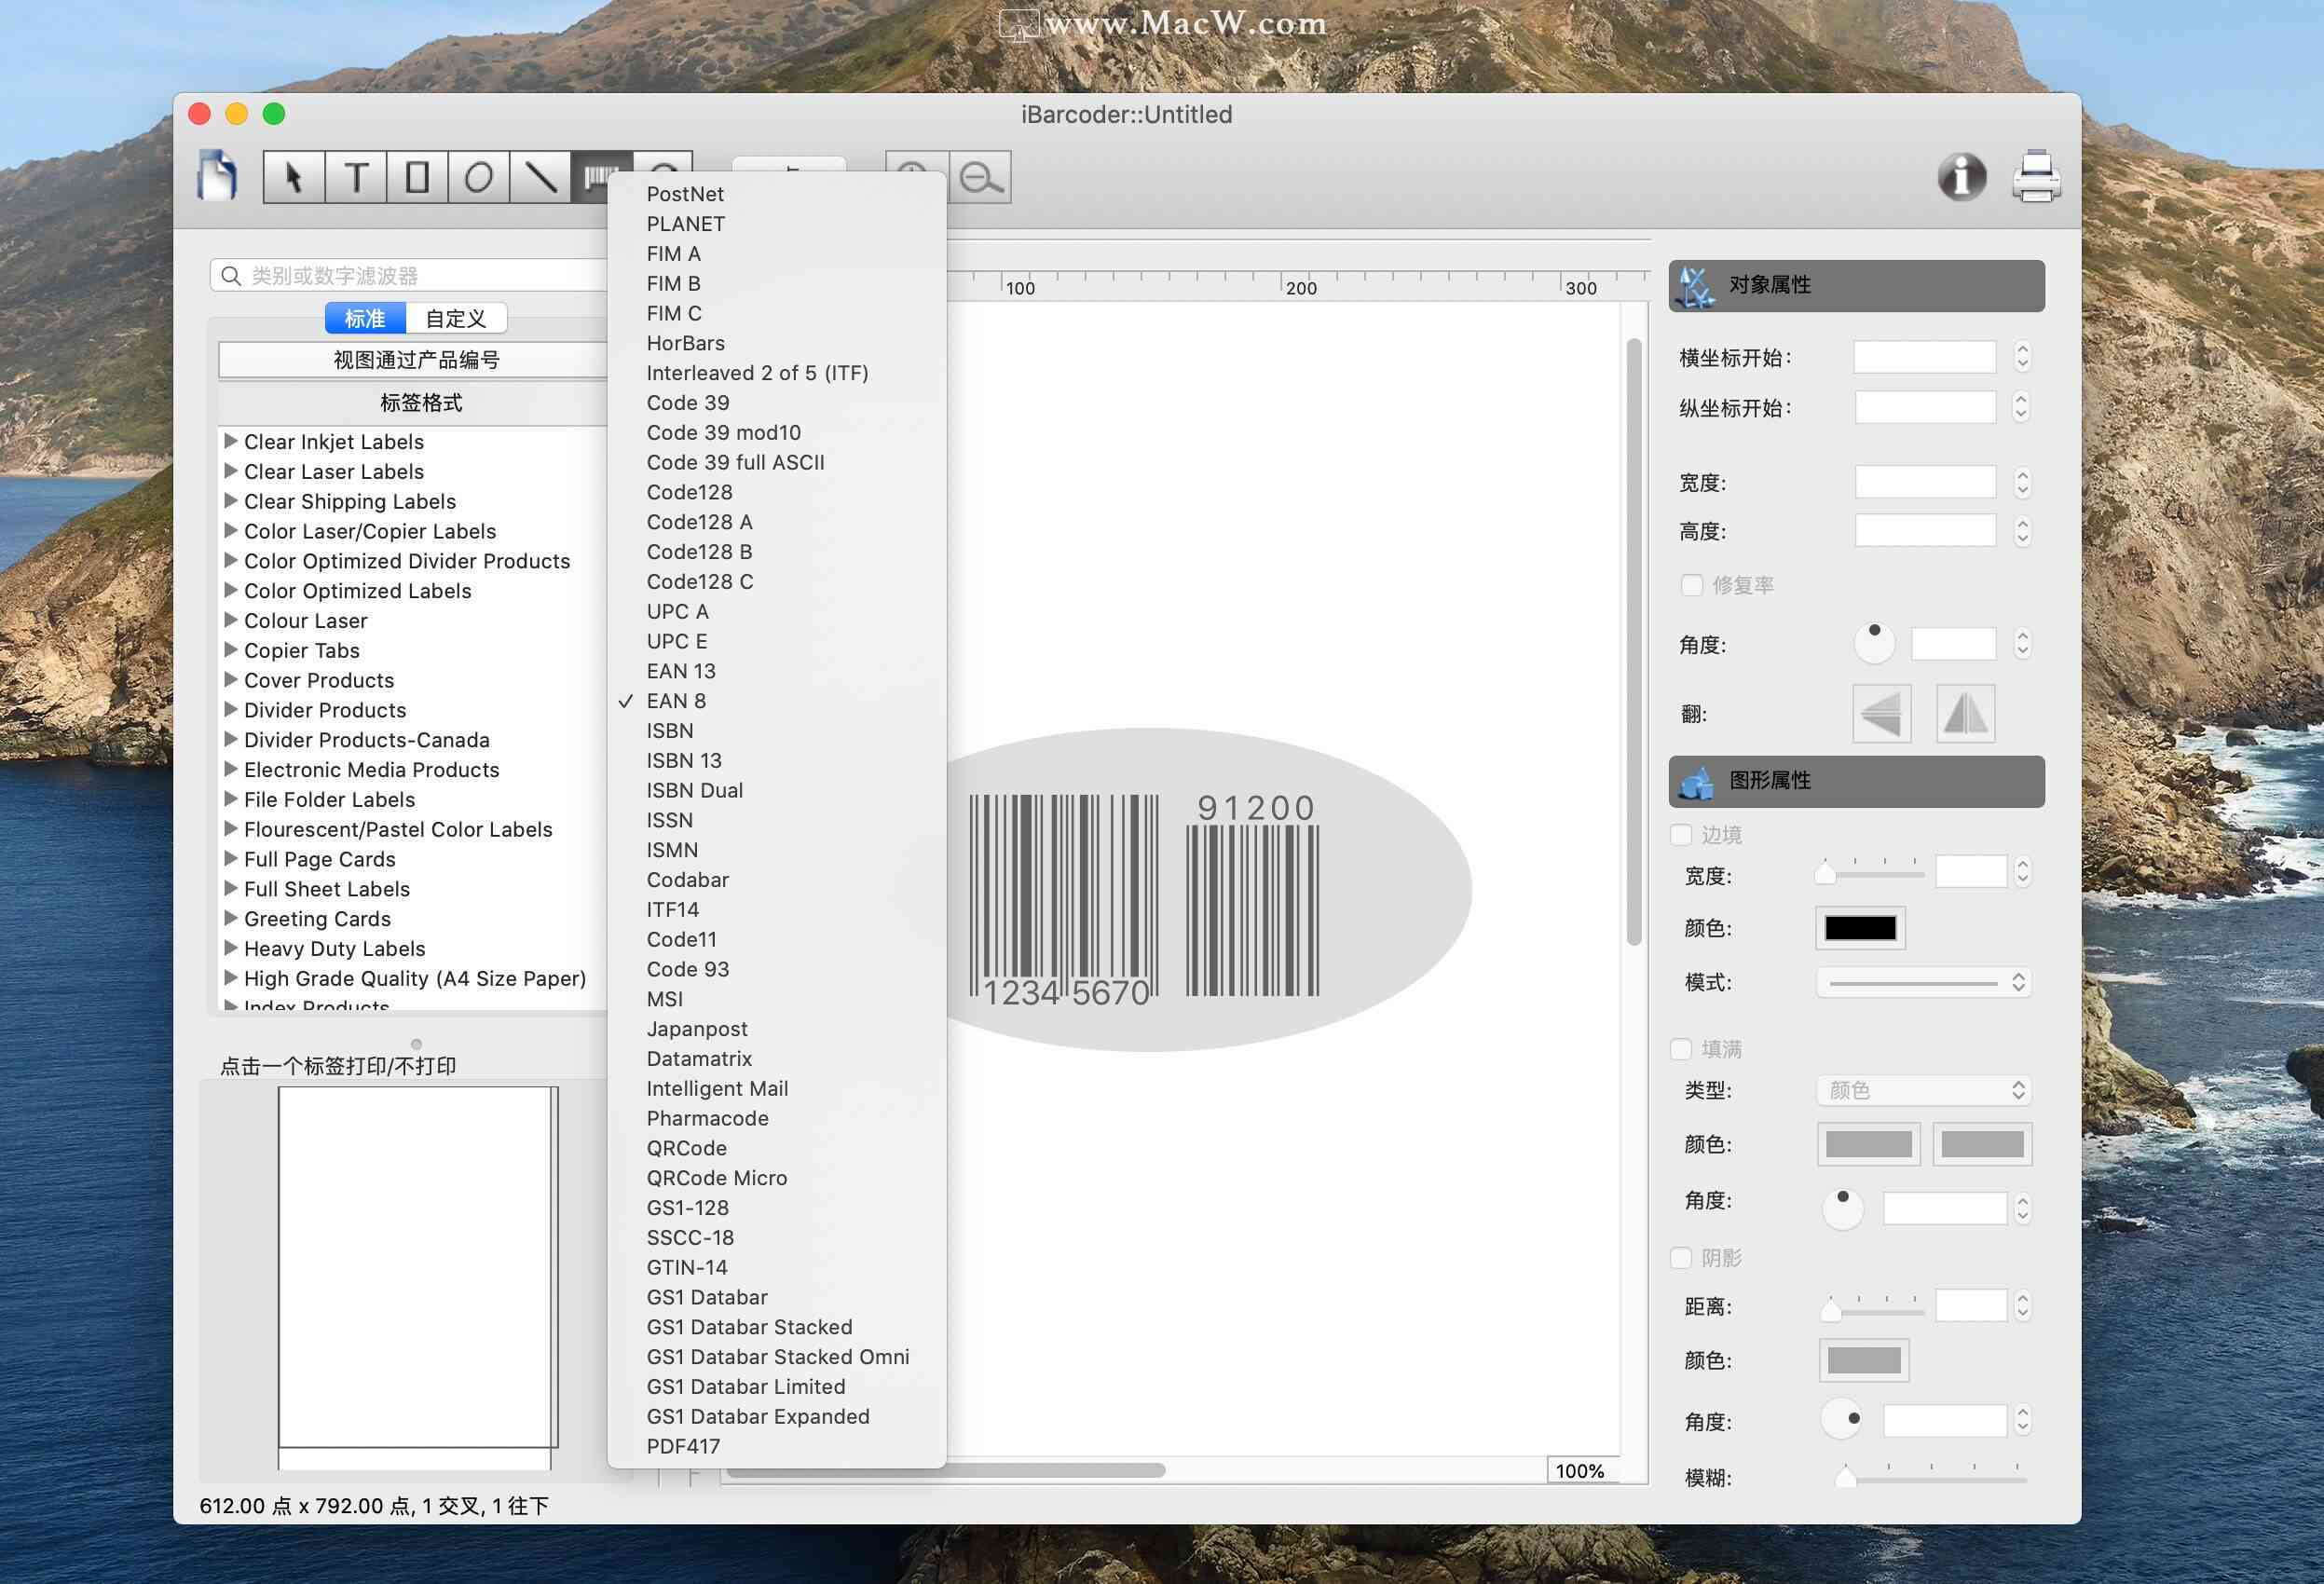Select QRCode from barcode list
This screenshot has height=1584, width=2324.
click(x=687, y=1148)
